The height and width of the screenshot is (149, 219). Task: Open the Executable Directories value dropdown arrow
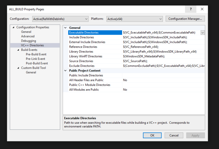tap(203, 33)
